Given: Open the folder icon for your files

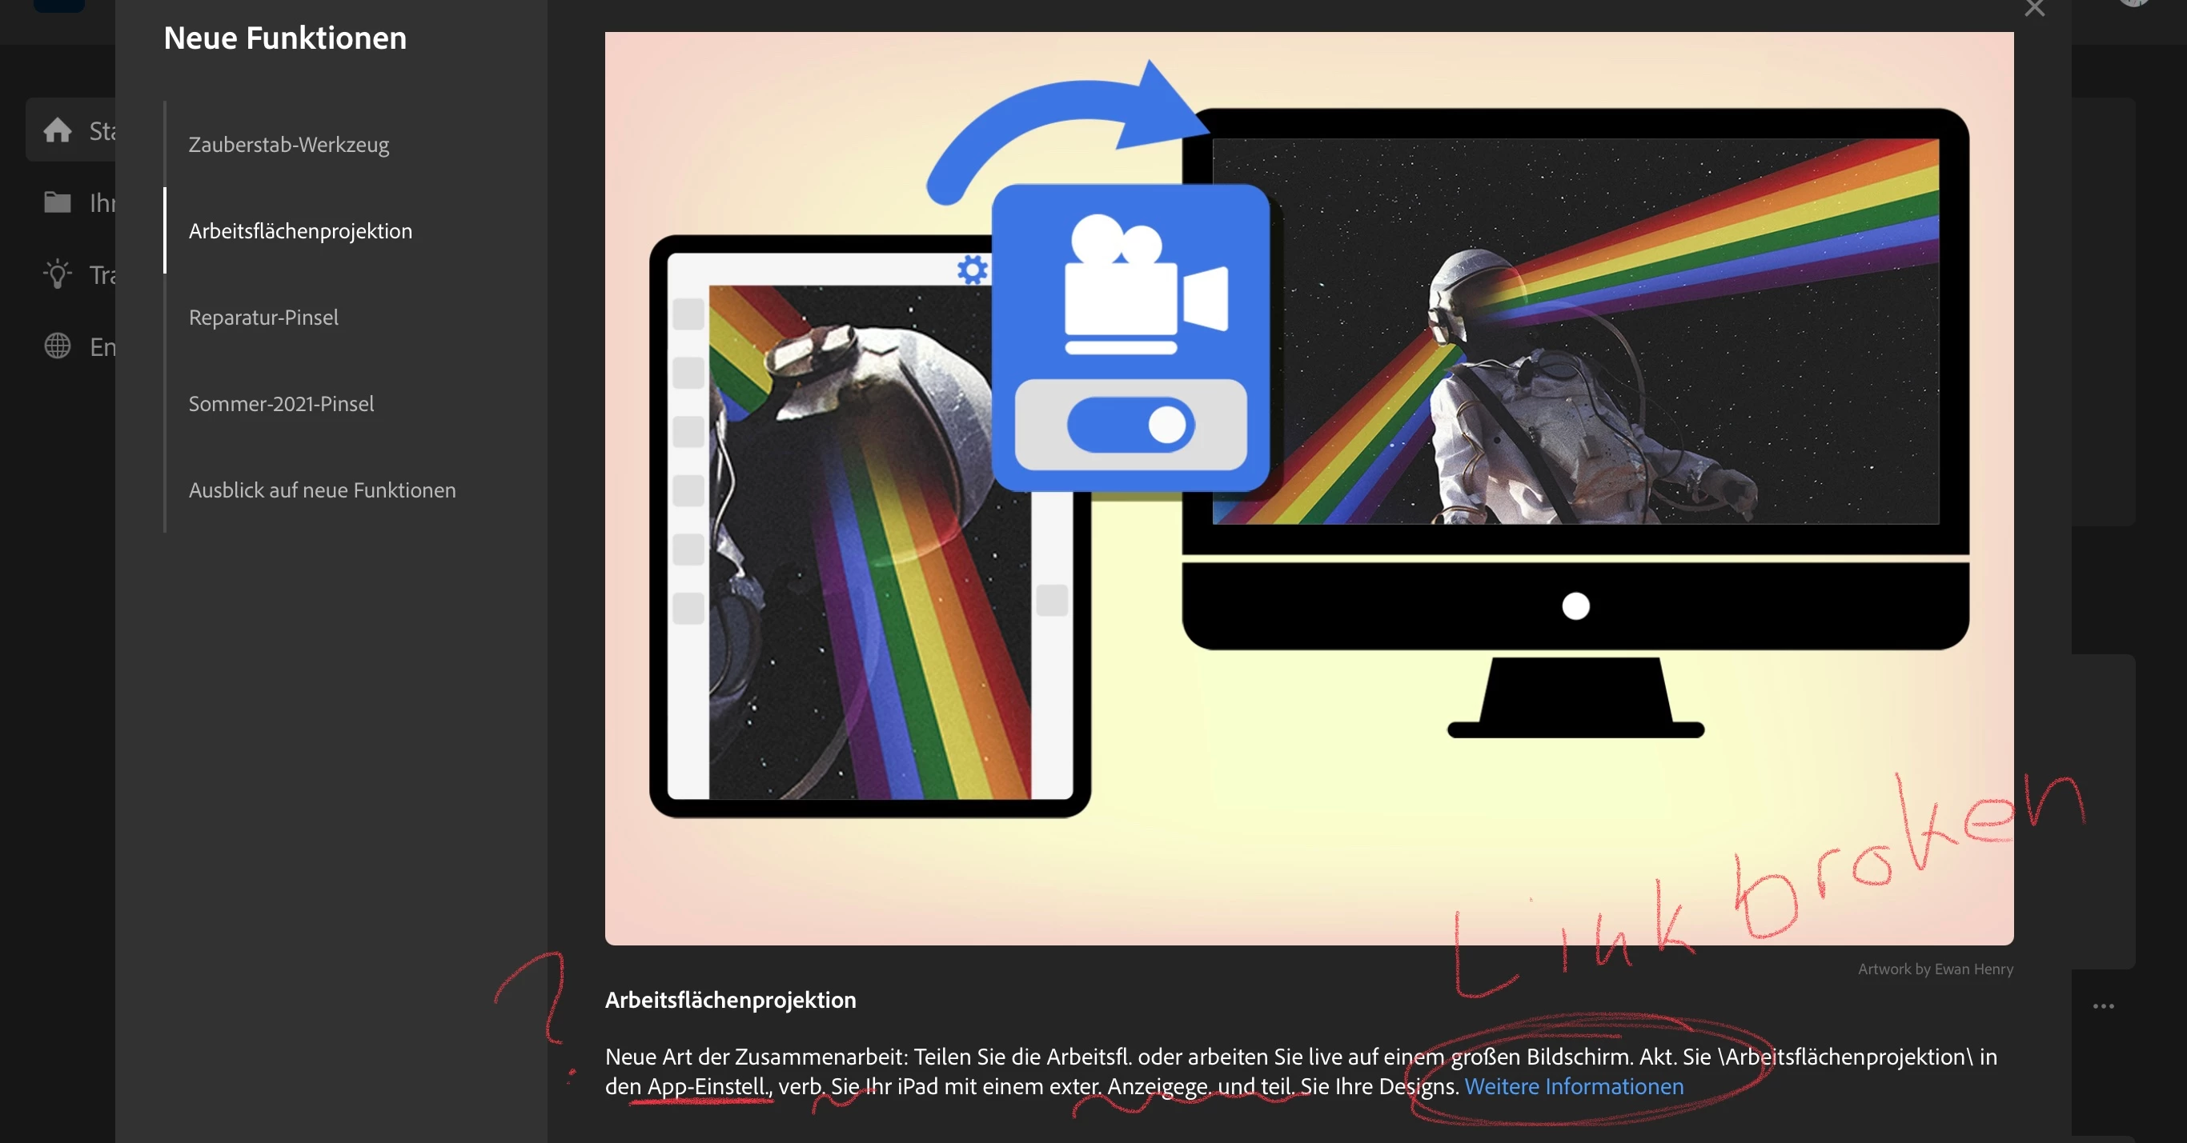Looking at the screenshot, I should (x=58, y=203).
